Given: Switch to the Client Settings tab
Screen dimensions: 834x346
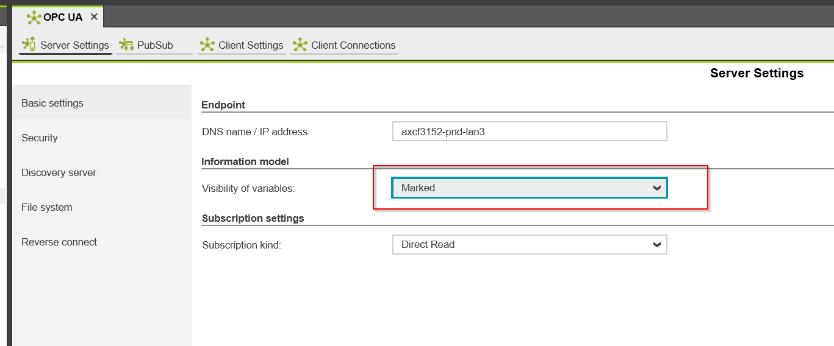Looking at the screenshot, I should 242,46.
